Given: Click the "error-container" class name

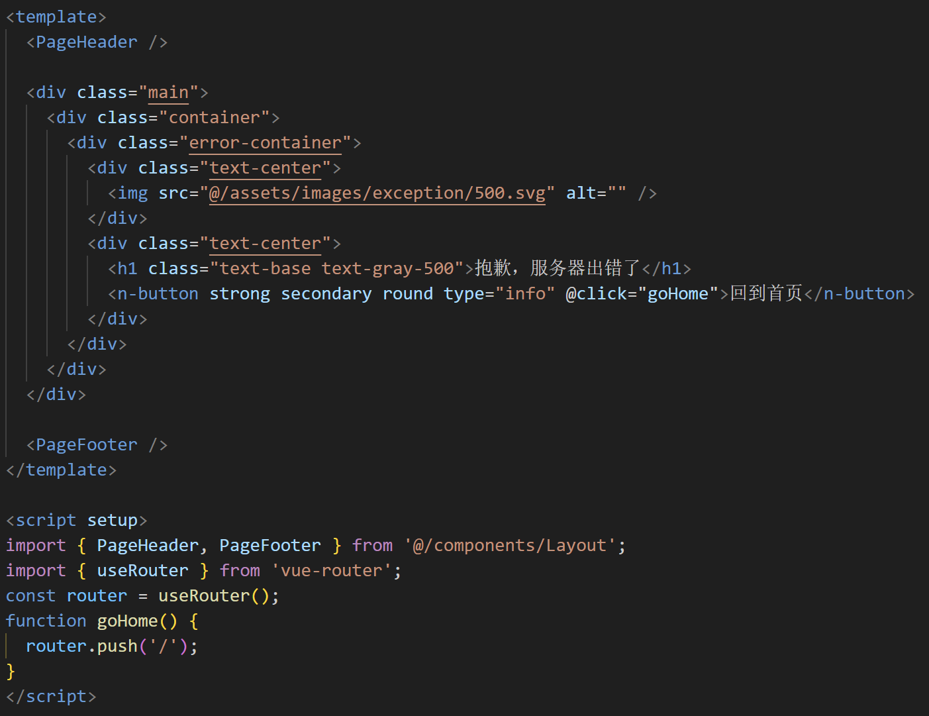Looking at the screenshot, I should pyautogui.click(x=265, y=143).
